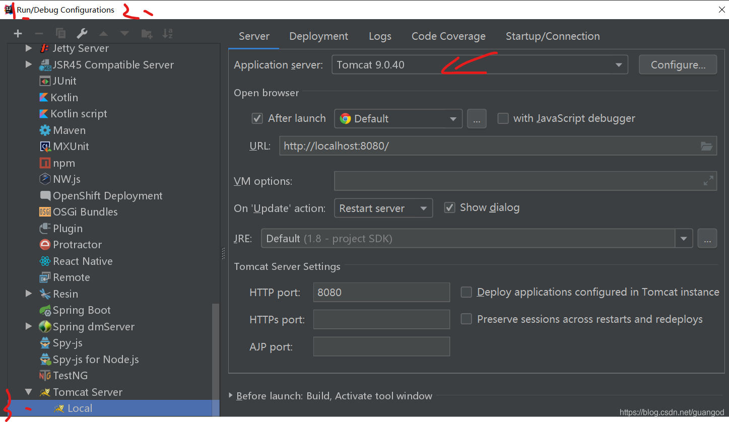
Task: Click the Kotlin icon
Action: point(44,98)
